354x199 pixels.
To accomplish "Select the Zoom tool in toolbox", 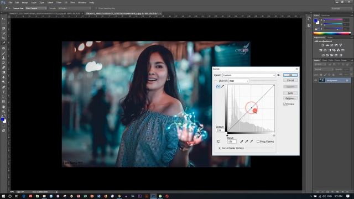I will tap(3, 112).
